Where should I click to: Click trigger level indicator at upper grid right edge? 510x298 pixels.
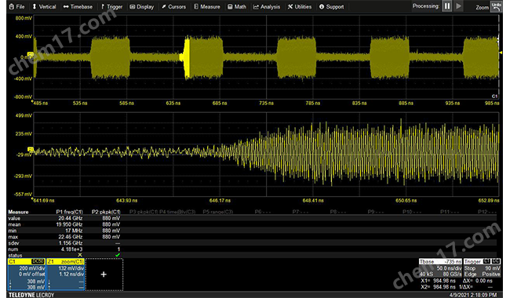tap(501, 53)
